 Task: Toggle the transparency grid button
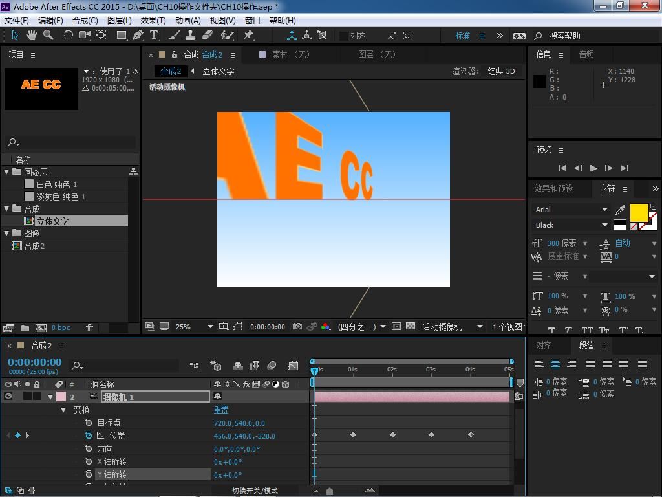pyautogui.click(x=411, y=326)
